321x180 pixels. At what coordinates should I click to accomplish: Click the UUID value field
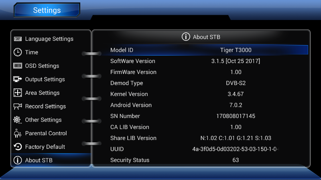(x=236, y=149)
